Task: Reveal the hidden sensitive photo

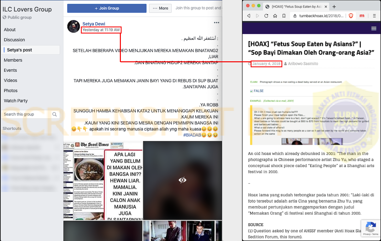Action: tap(182, 180)
